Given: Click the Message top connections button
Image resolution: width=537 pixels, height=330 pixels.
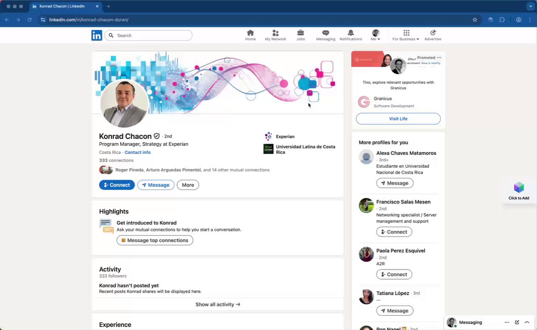Looking at the screenshot, I should tap(155, 241).
